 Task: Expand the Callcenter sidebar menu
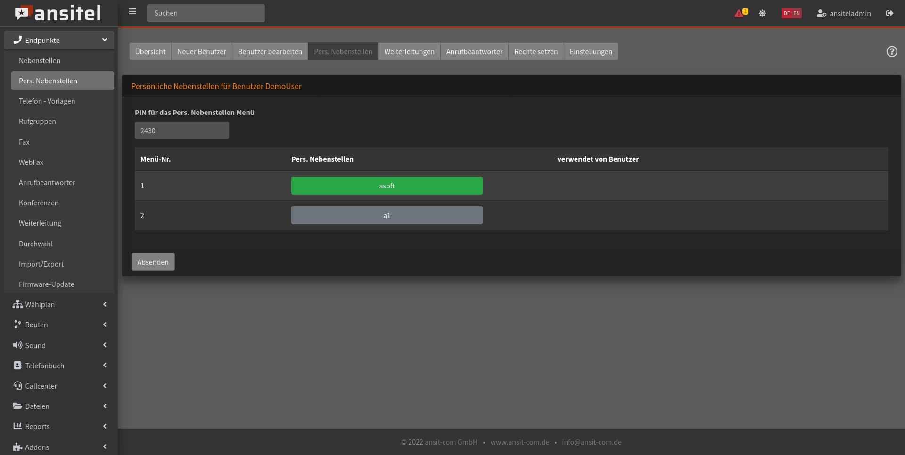[59, 386]
